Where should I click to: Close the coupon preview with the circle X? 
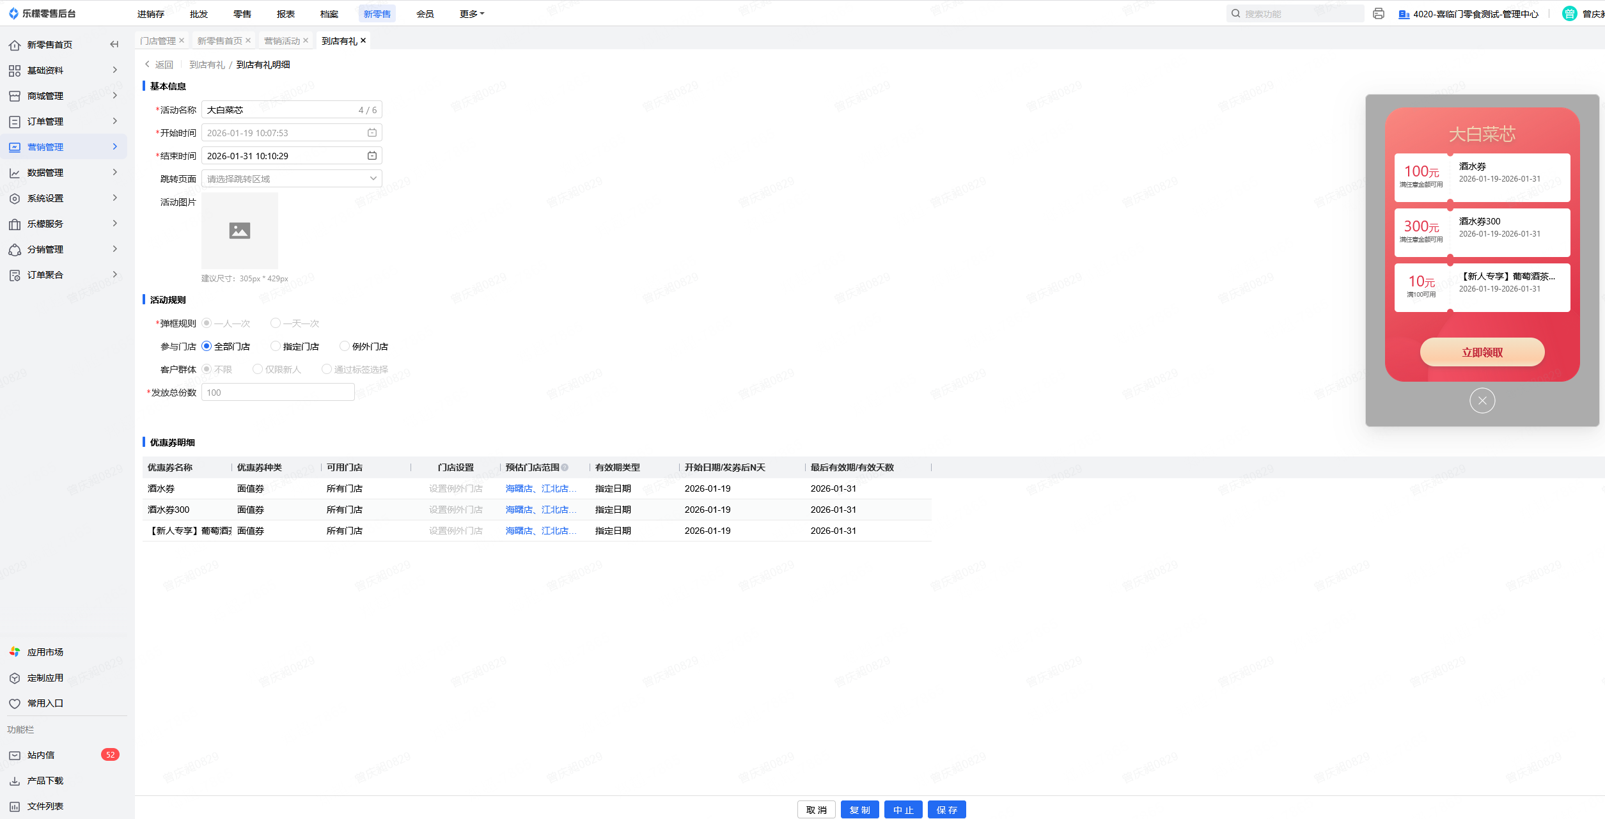pos(1482,401)
